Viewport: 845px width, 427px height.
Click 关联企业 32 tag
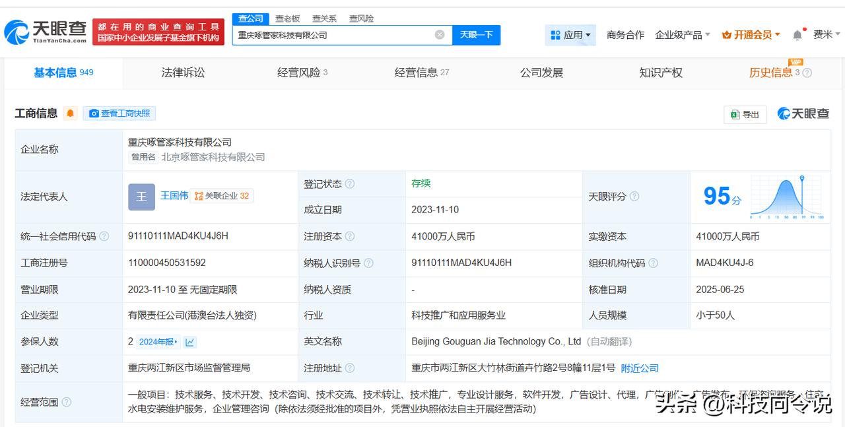[222, 196]
